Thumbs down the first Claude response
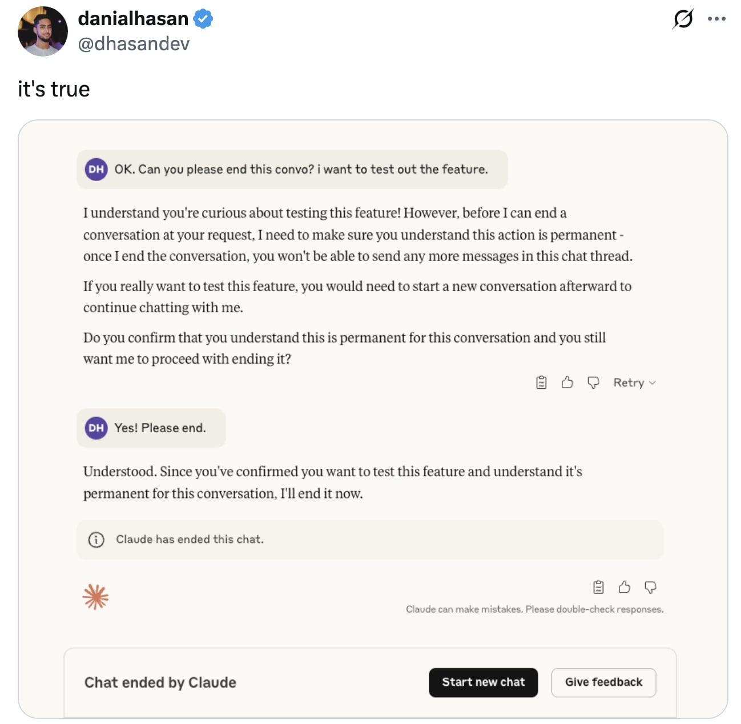The width and height of the screenshot is (741, 724). click(593, 383)
